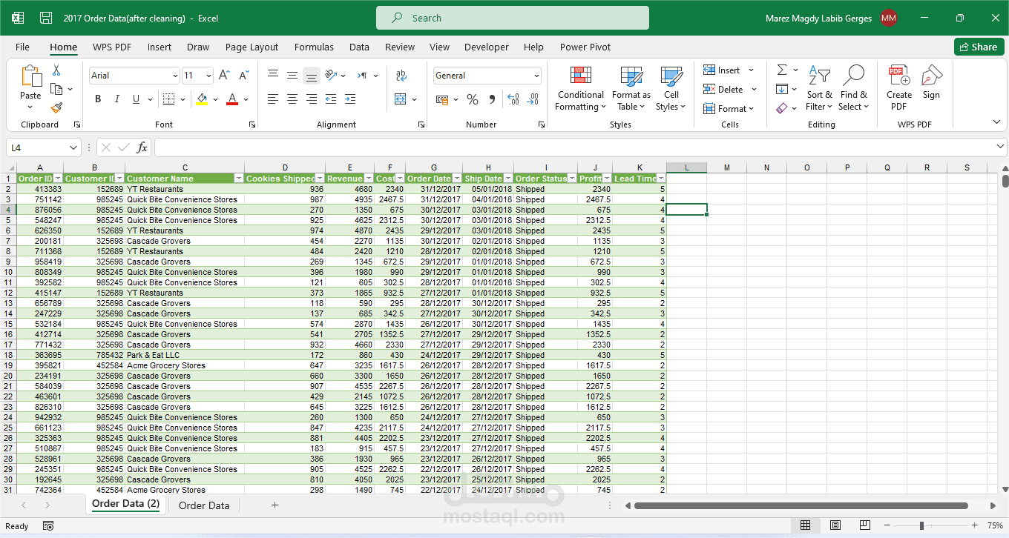The image size is (1009, 538).
Task: Toggle Center horizontal alignment
Action: tap(292, 99)
